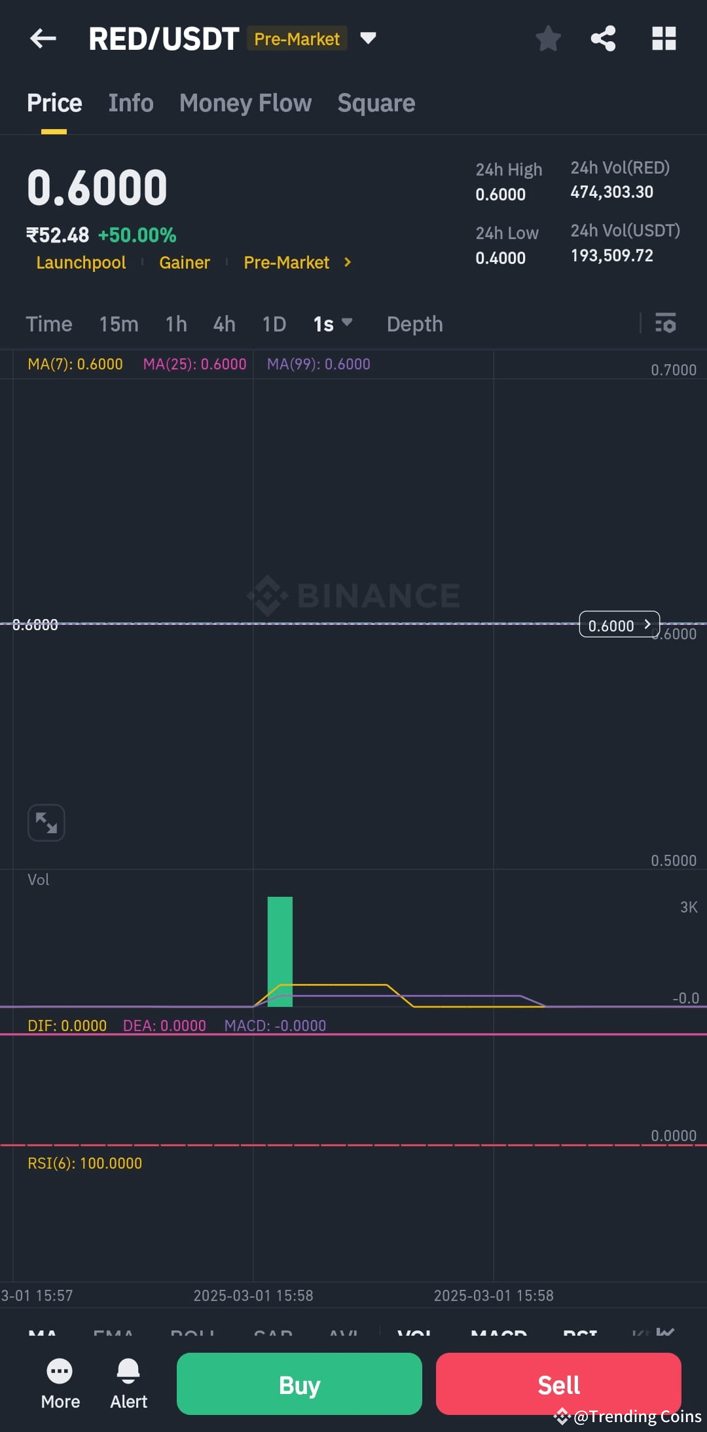Select the Time chart interval
Viewport: 707px width, 1432px height.
click(49, 324)
